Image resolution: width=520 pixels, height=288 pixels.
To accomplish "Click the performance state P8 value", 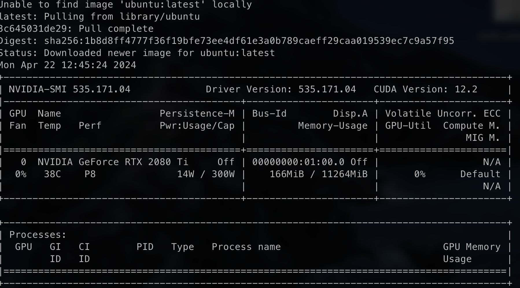I will (90, 174).
